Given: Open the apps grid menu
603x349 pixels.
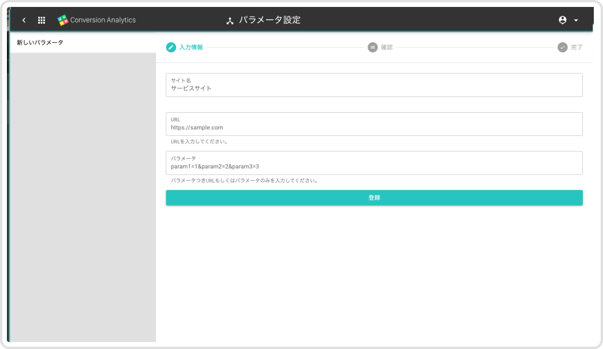Looking at the screenshot, I should coord(42,20).
